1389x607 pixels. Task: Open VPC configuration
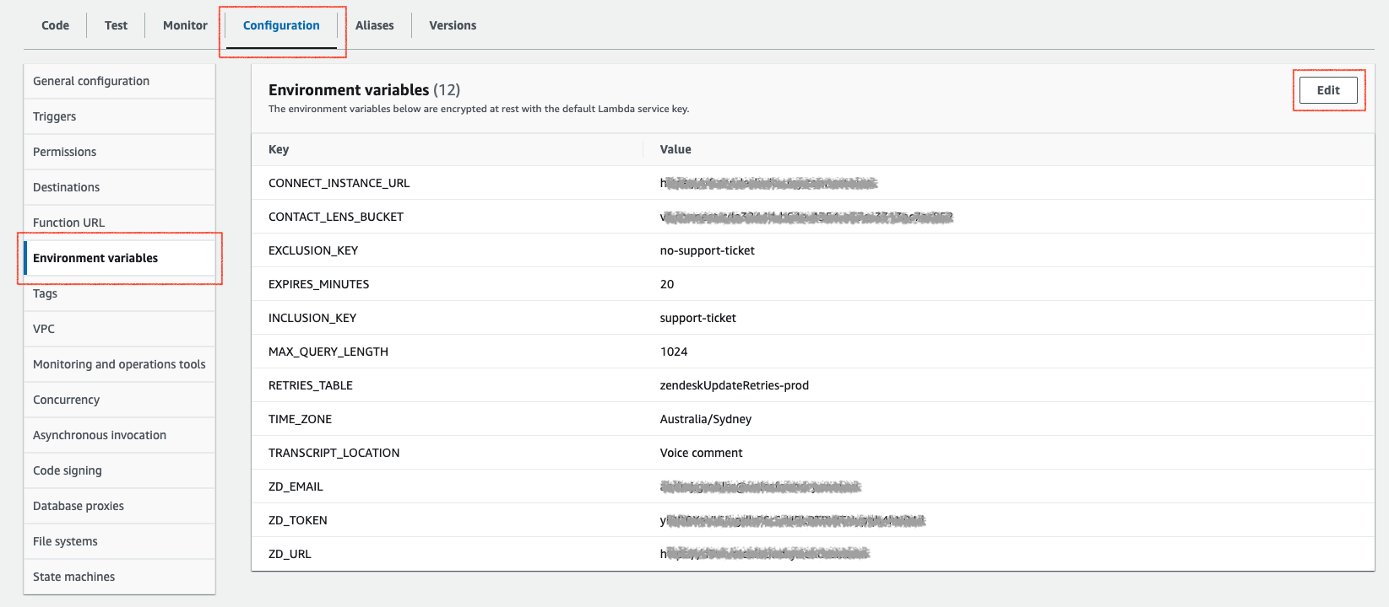pos(44,329)
